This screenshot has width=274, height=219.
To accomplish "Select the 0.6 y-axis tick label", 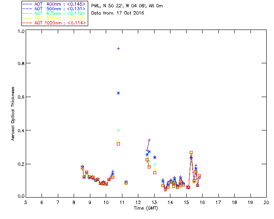I will [21, 97].
